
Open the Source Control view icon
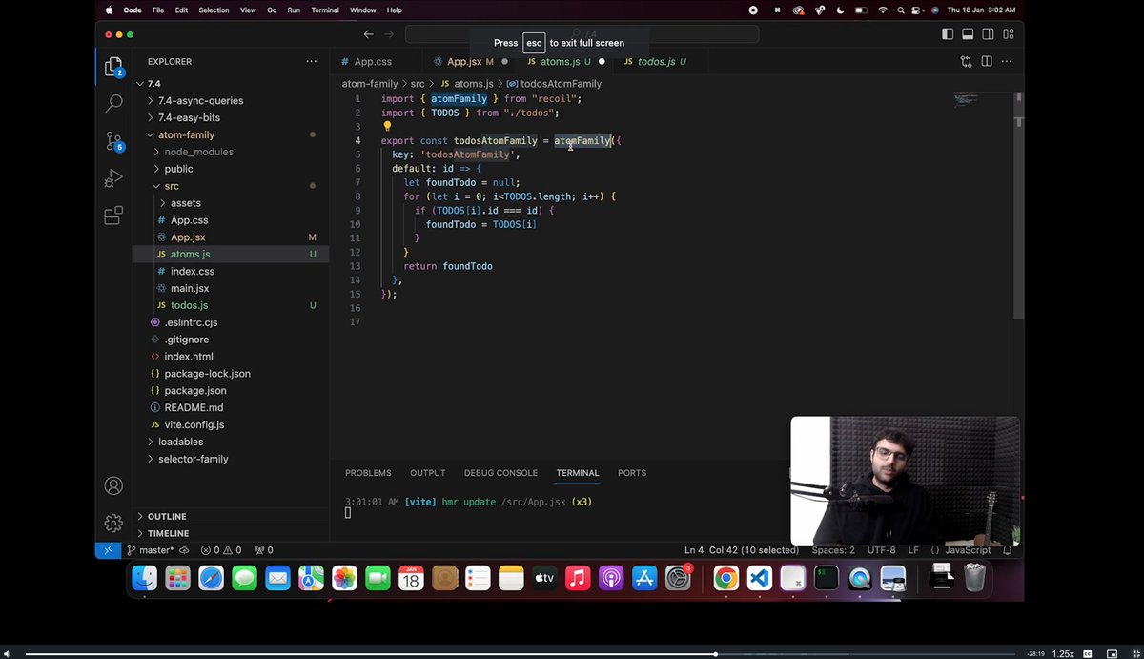113,141
